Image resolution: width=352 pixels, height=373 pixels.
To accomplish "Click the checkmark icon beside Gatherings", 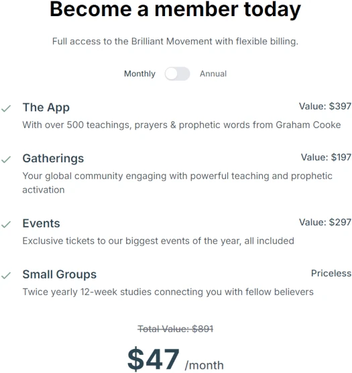I will tap(6, 160).
